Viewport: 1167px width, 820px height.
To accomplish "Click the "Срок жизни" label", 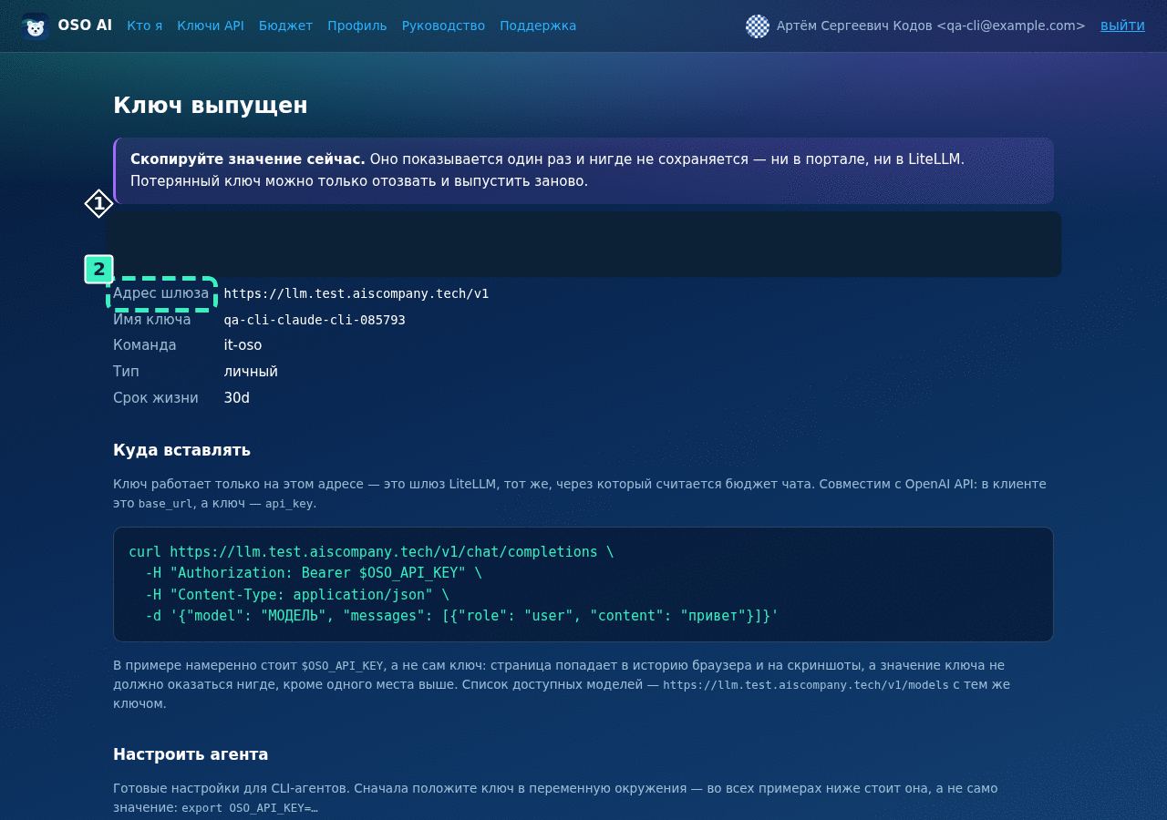I will tap(156, 398).
